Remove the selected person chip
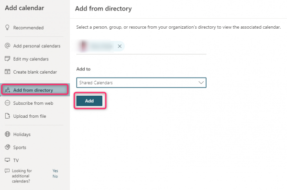The width and height of the screenshot is (287, 190). click(120, 46)
